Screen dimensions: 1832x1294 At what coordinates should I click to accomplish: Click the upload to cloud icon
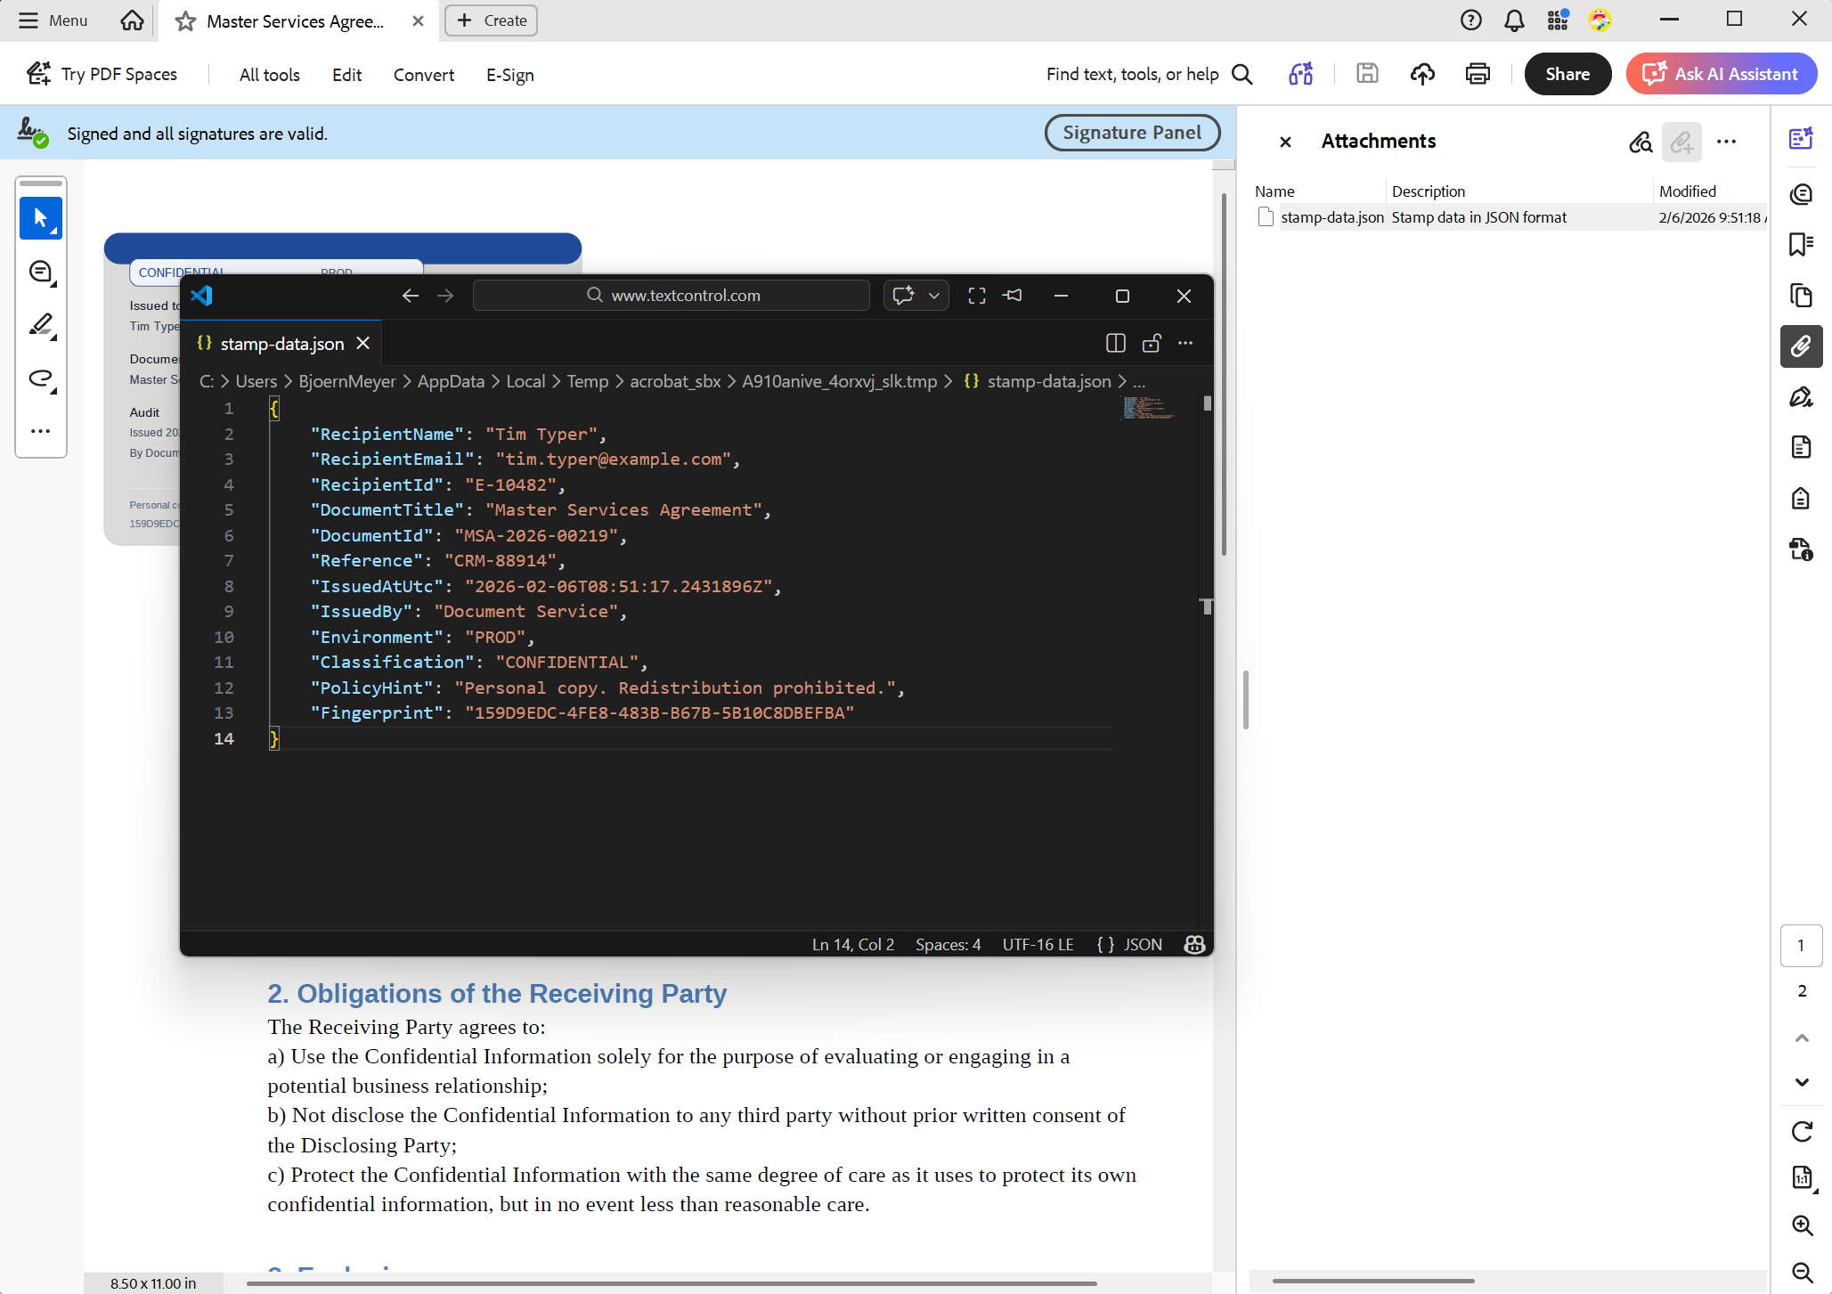pyautogui.click(x=1422, y=74)
